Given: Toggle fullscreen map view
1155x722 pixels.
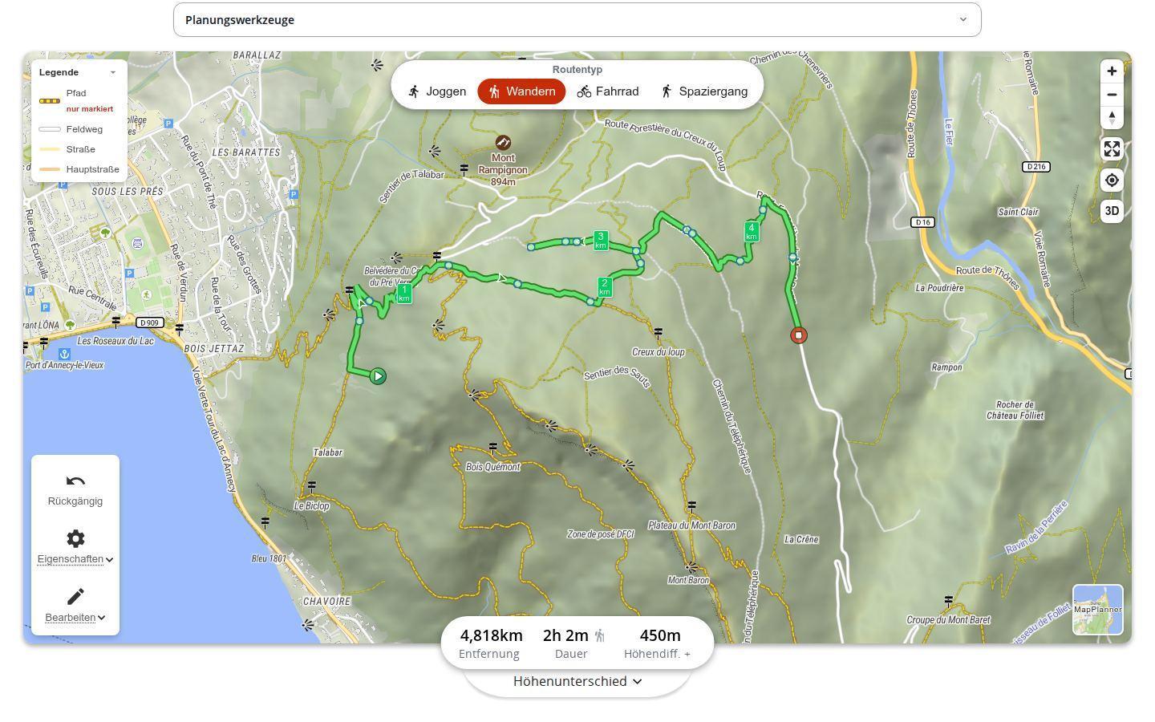Looking at the screenshot, I should point(1112,149).
